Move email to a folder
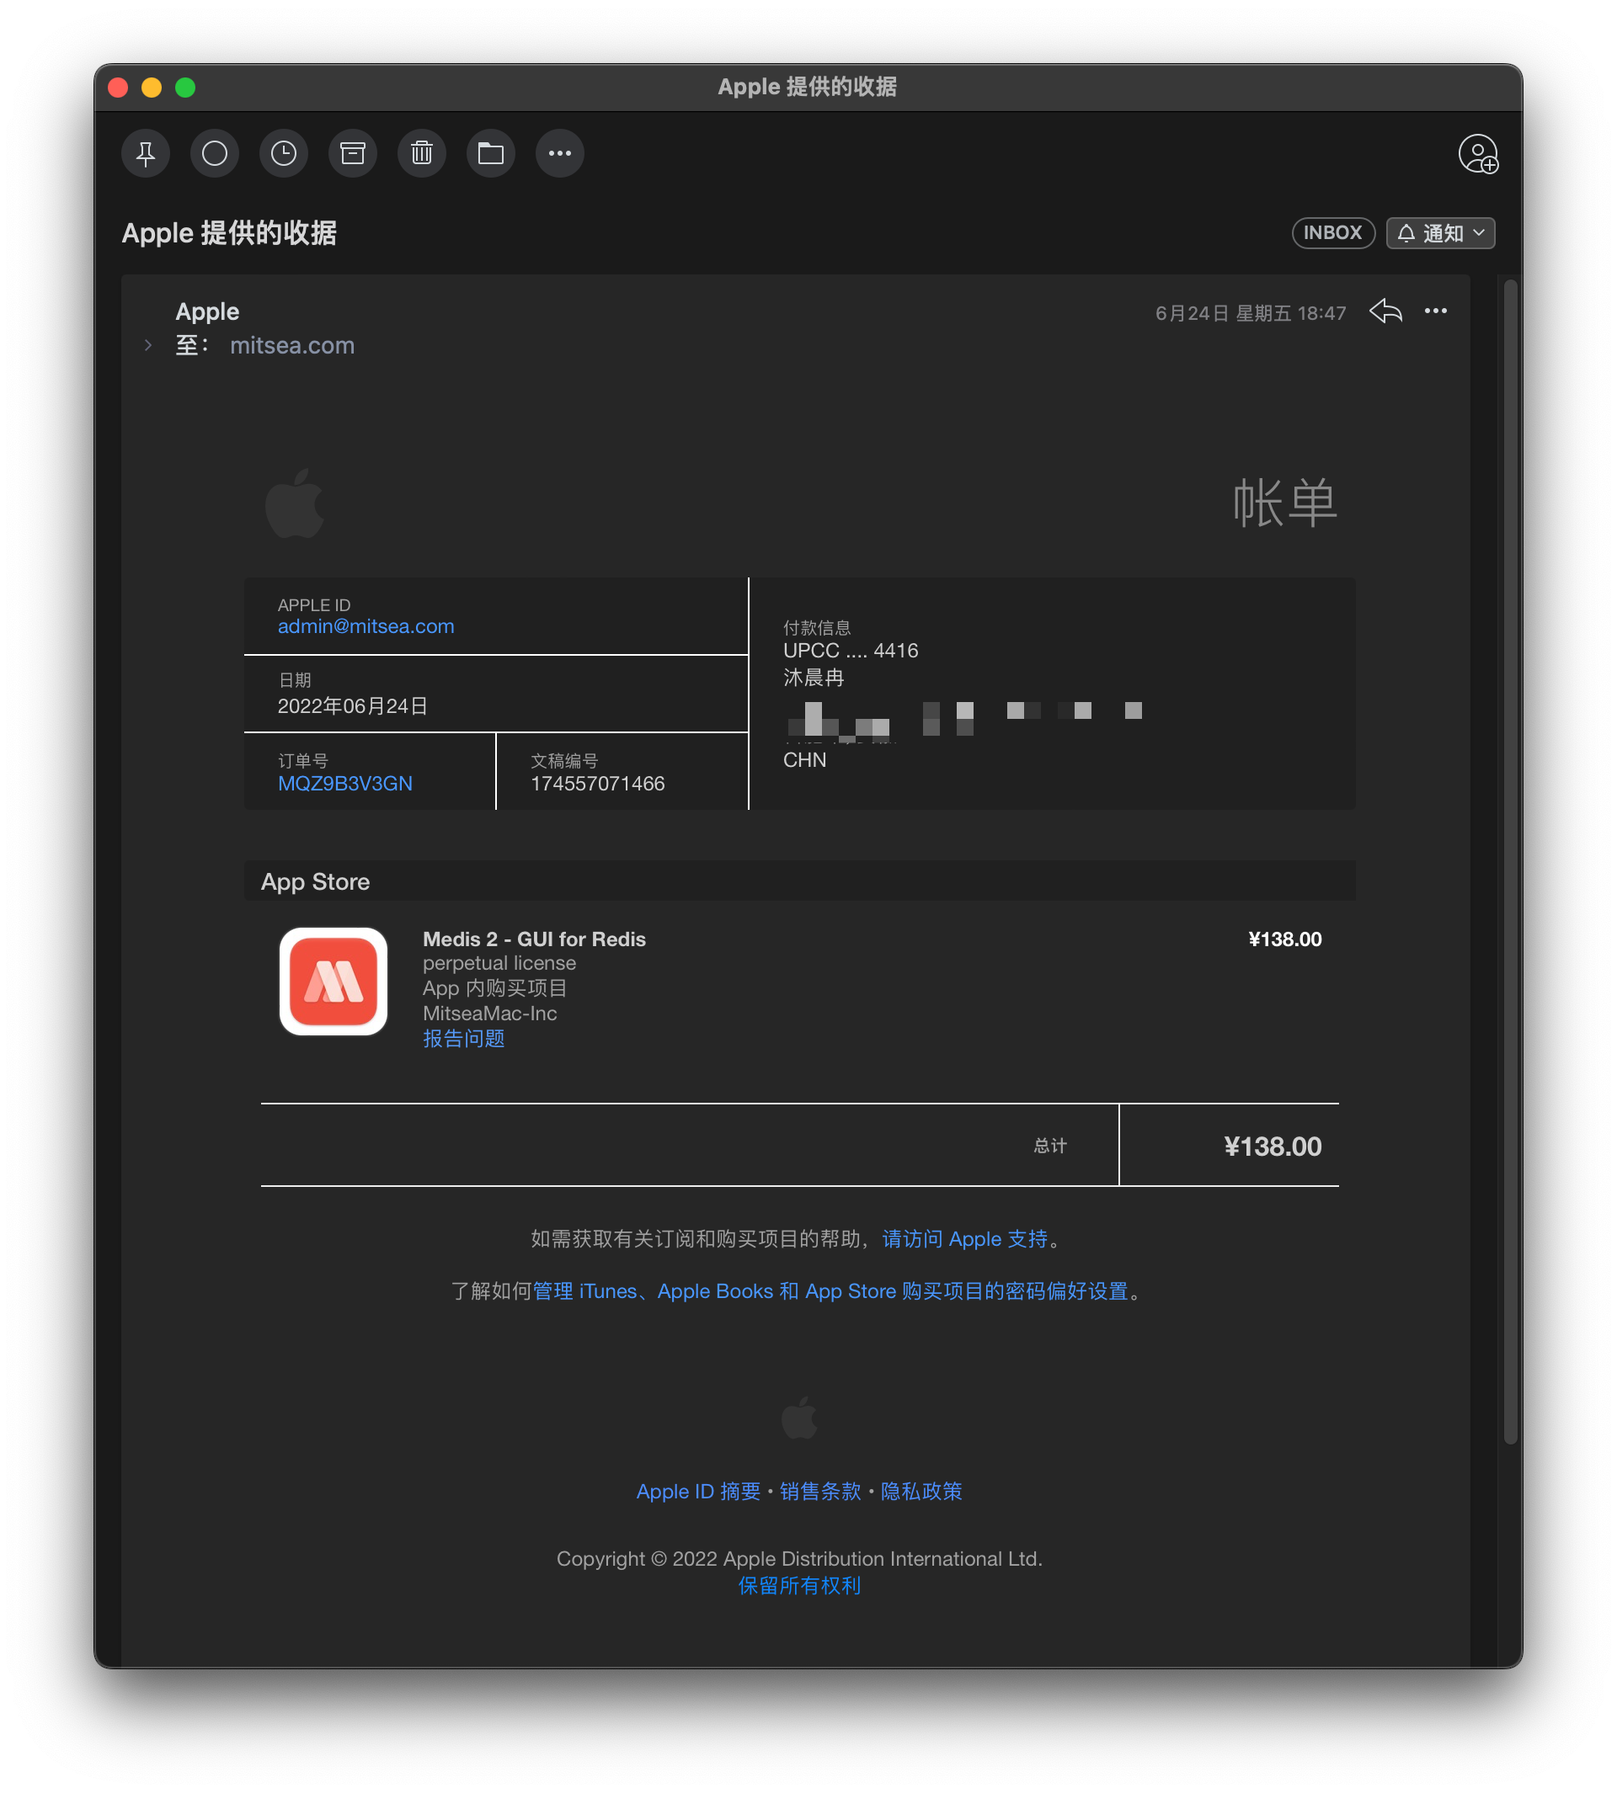 pyautogui.click(x=490, y=154)
